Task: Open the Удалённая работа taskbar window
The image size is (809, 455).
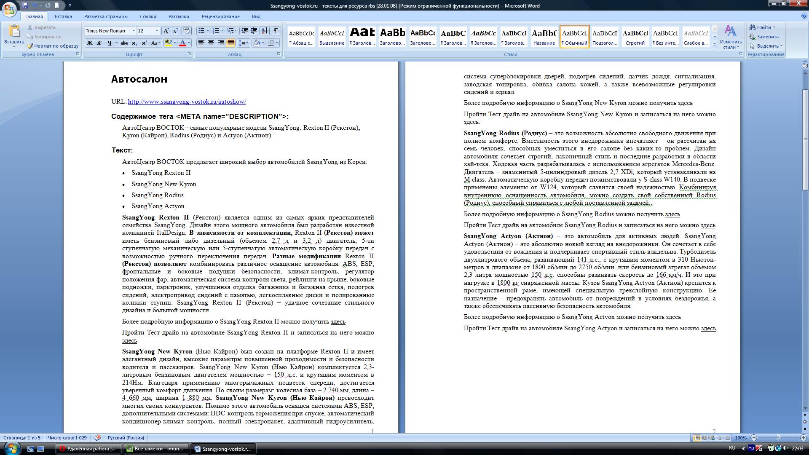Action: tap(88, 449)
